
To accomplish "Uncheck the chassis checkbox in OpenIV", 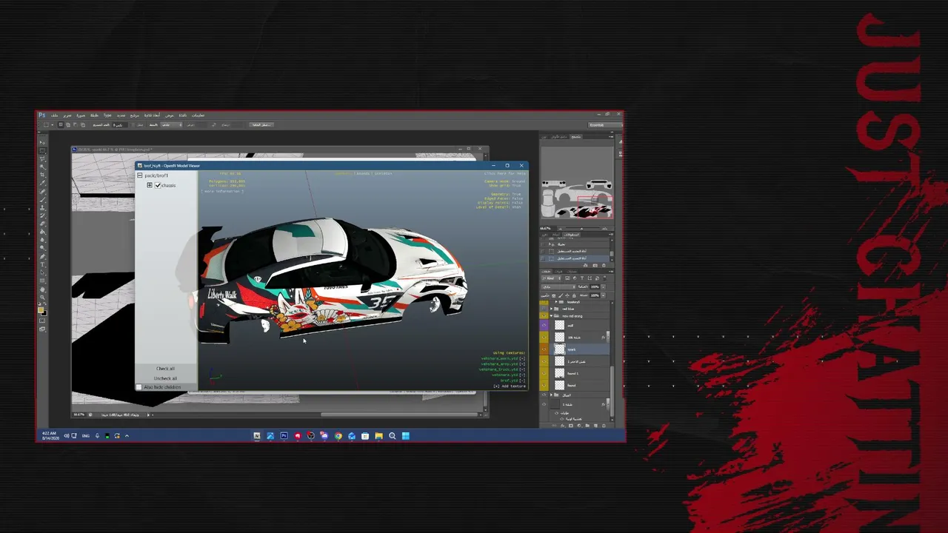I will tap(157, 185).
